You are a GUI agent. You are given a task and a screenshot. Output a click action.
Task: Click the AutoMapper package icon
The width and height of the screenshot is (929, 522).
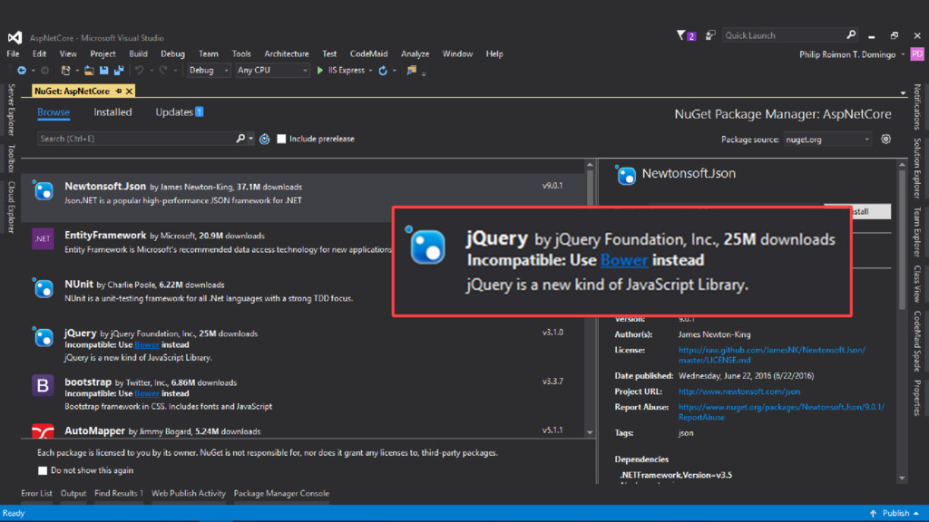coord(43,430)
